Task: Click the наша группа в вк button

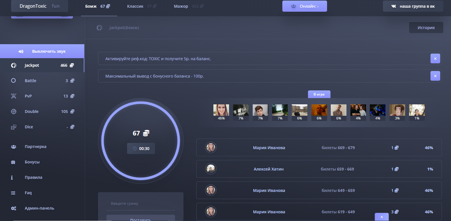Action: (413, 6)
